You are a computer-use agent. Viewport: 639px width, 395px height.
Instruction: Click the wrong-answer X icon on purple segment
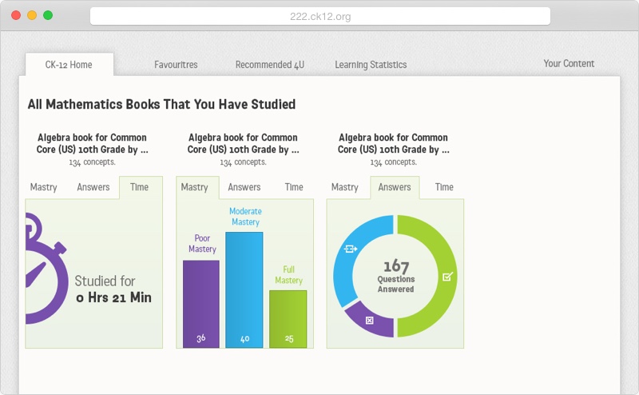[x=369, y=321]
